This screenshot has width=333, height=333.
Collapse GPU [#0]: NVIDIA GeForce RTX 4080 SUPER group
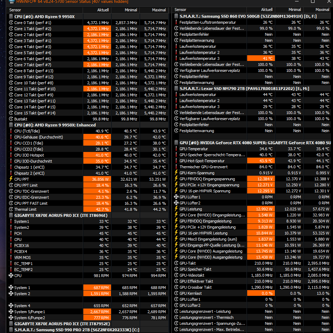(176, 143)
